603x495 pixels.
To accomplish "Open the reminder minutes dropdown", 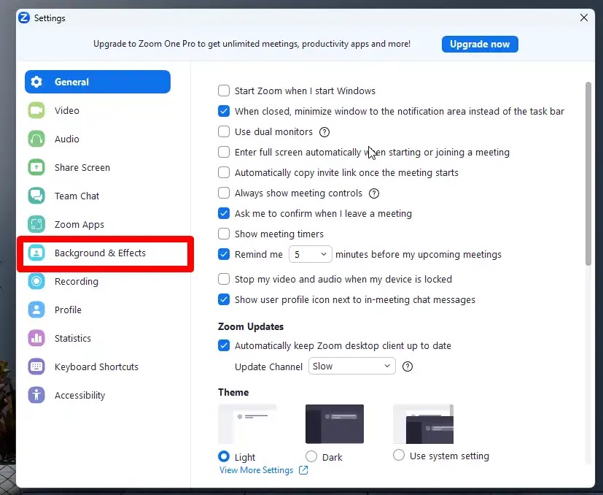I will 311,254.
